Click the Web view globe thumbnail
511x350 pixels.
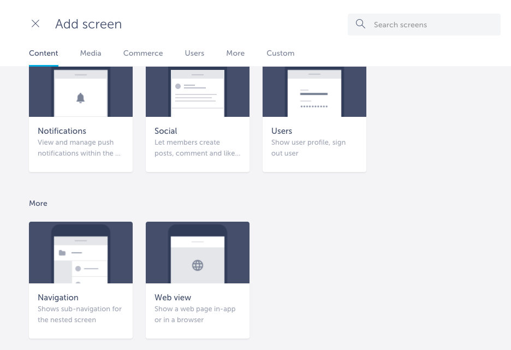point(198,253)
